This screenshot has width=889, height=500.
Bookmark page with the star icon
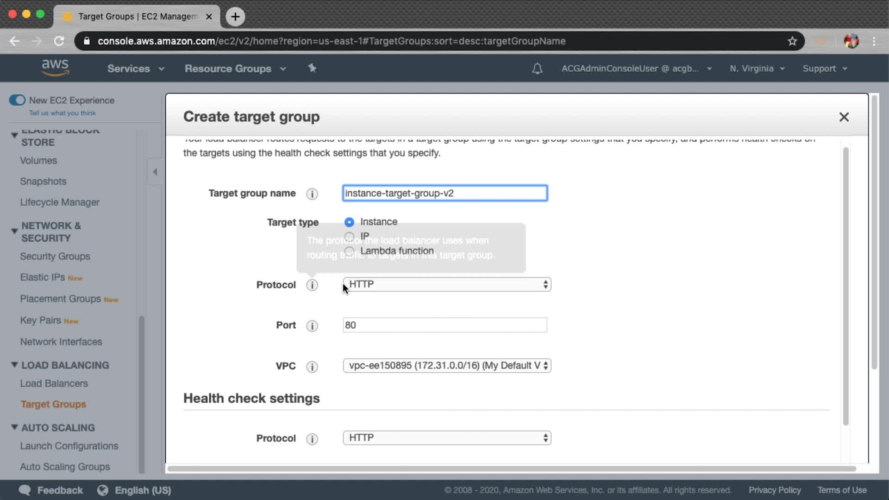(792, 41)
